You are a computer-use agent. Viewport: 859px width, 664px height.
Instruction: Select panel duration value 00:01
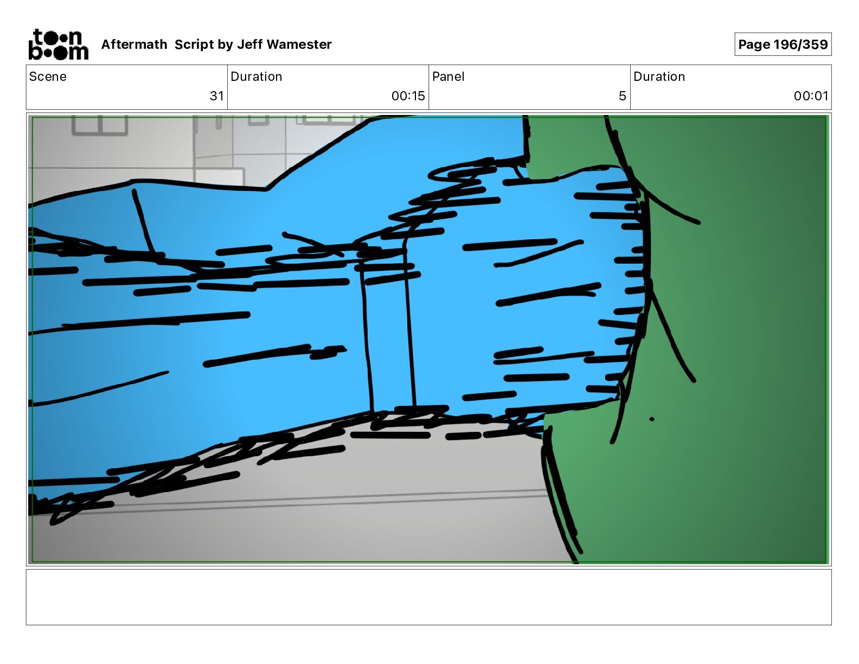tap(811, 96)
